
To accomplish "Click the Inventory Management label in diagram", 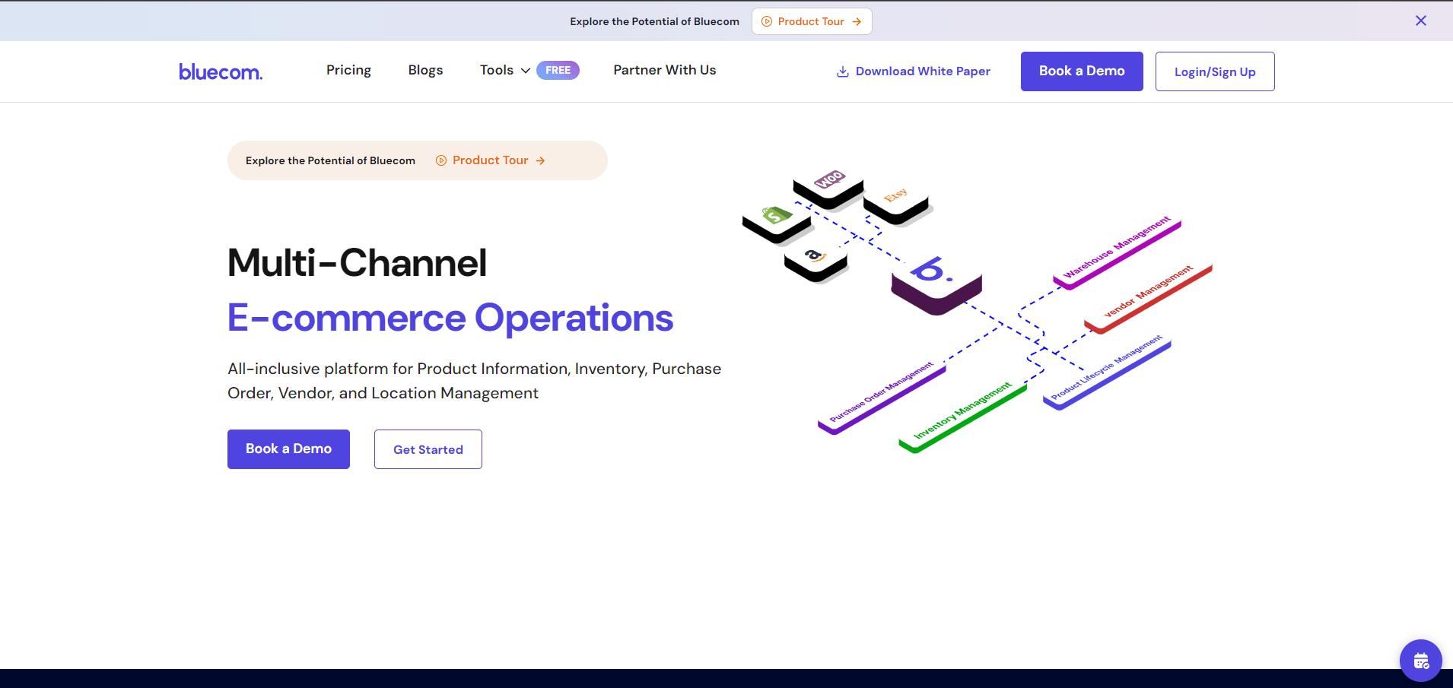I will pos(962,416).
